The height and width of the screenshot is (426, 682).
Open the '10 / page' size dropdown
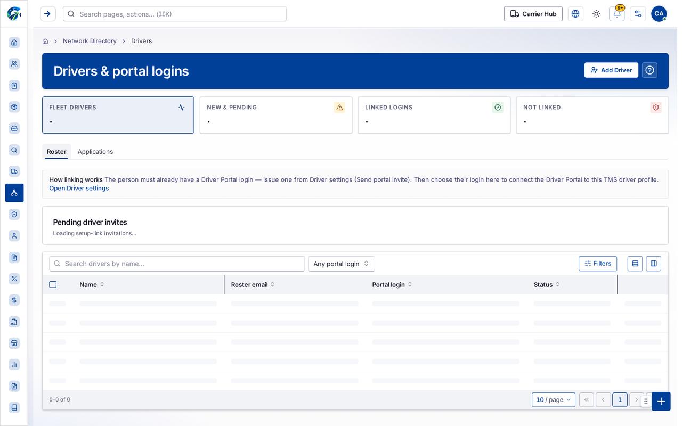point(554,400)
